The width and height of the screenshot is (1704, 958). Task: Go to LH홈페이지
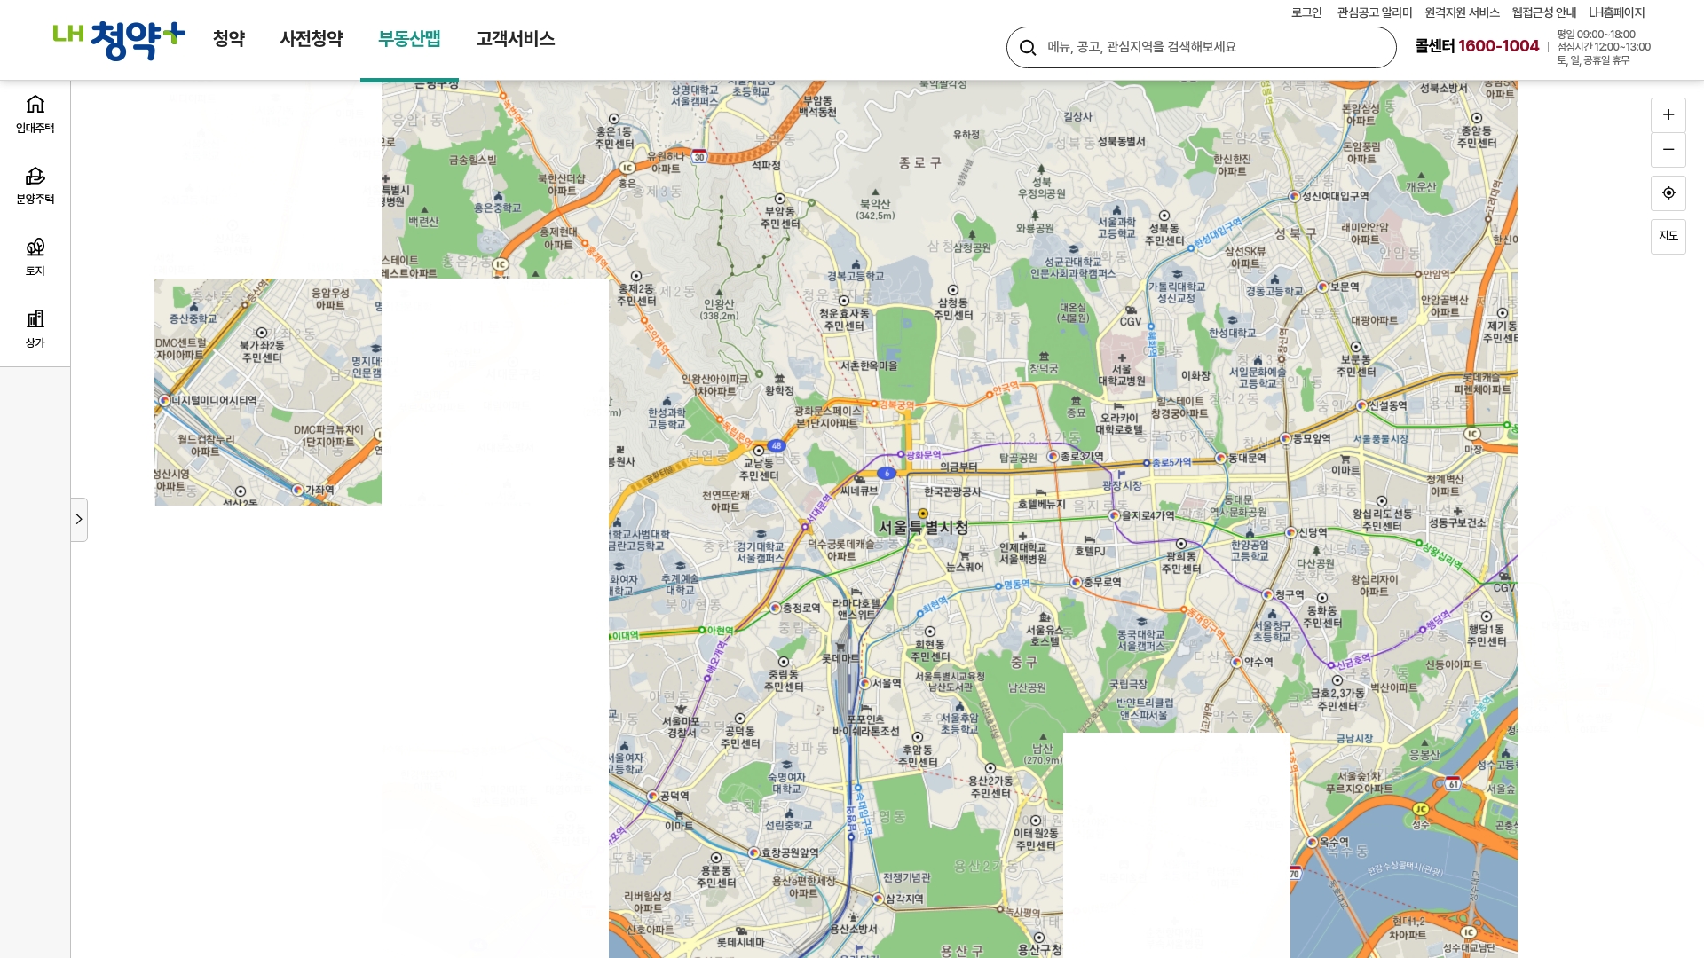tap(1617, 12)
